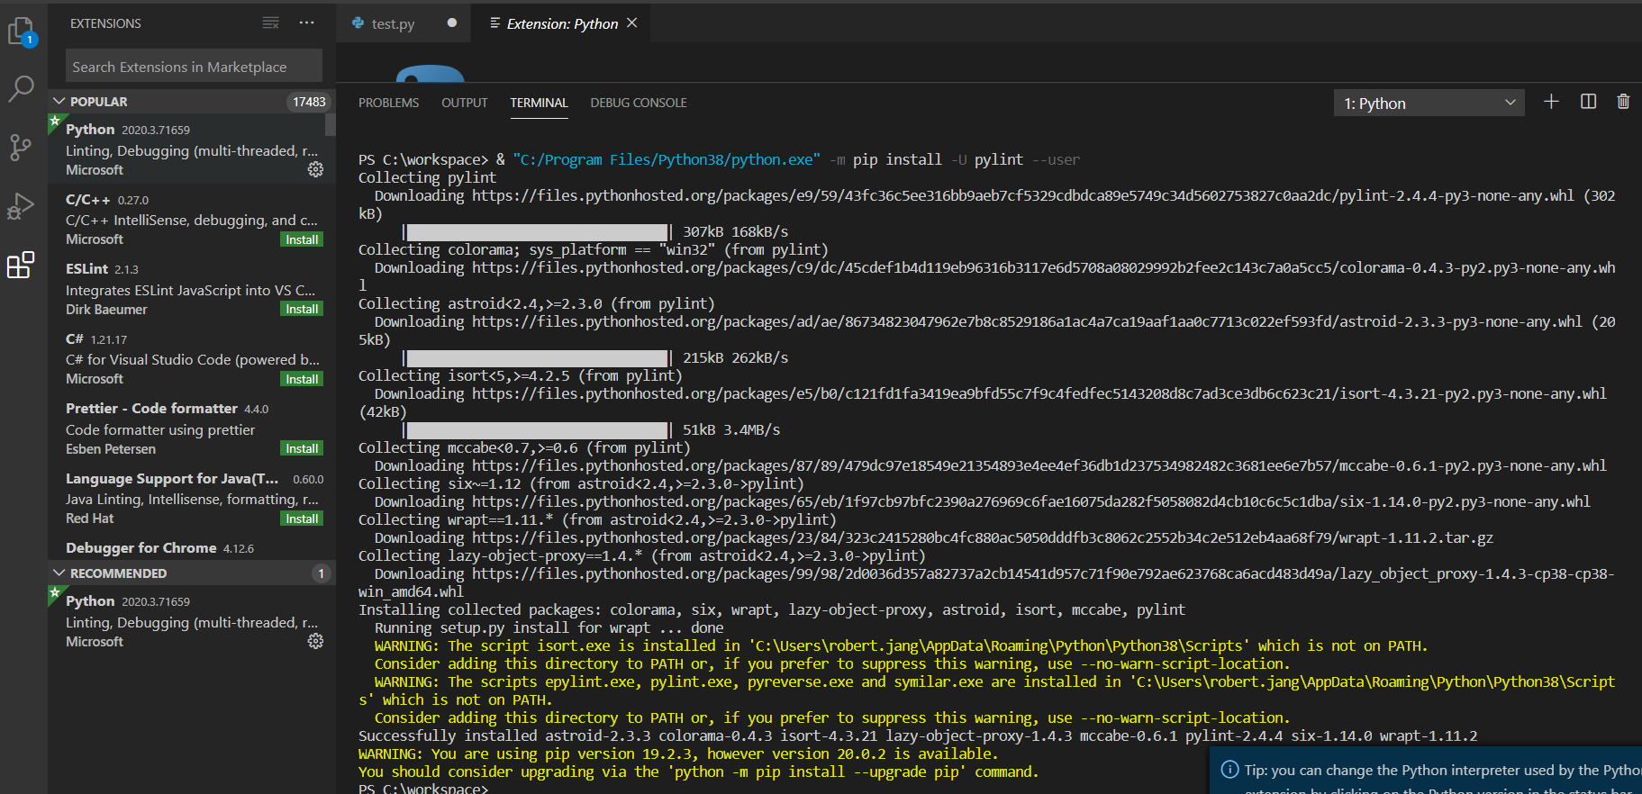1642x794 pixels.
Task: Open the test.py editor tab
Action: pos(404,23)
